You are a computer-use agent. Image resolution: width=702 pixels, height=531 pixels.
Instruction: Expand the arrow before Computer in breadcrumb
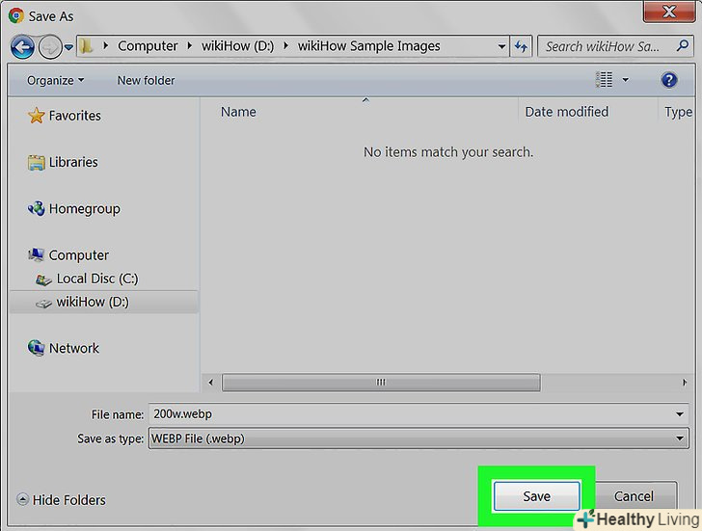point(106,45)
